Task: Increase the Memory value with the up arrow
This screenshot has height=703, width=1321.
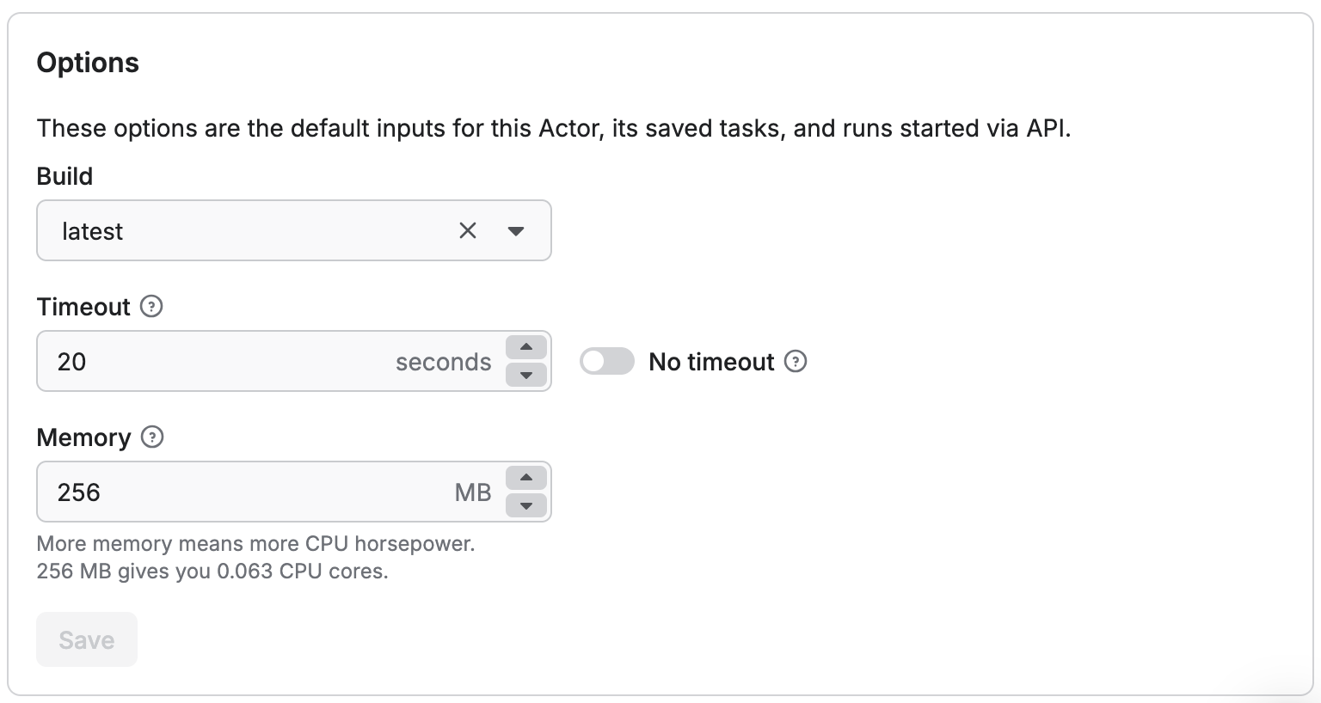Action: 525,478
